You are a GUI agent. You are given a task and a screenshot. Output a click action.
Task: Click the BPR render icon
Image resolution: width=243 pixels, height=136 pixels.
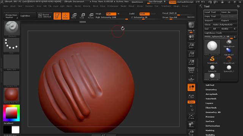coord(191,25)
